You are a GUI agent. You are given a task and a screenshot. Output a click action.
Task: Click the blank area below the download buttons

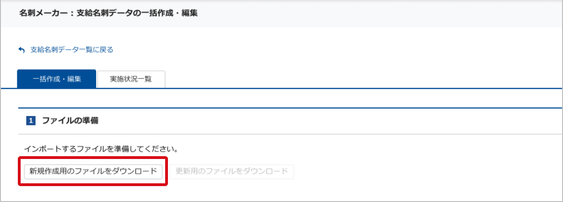click(x=328, y=191)
